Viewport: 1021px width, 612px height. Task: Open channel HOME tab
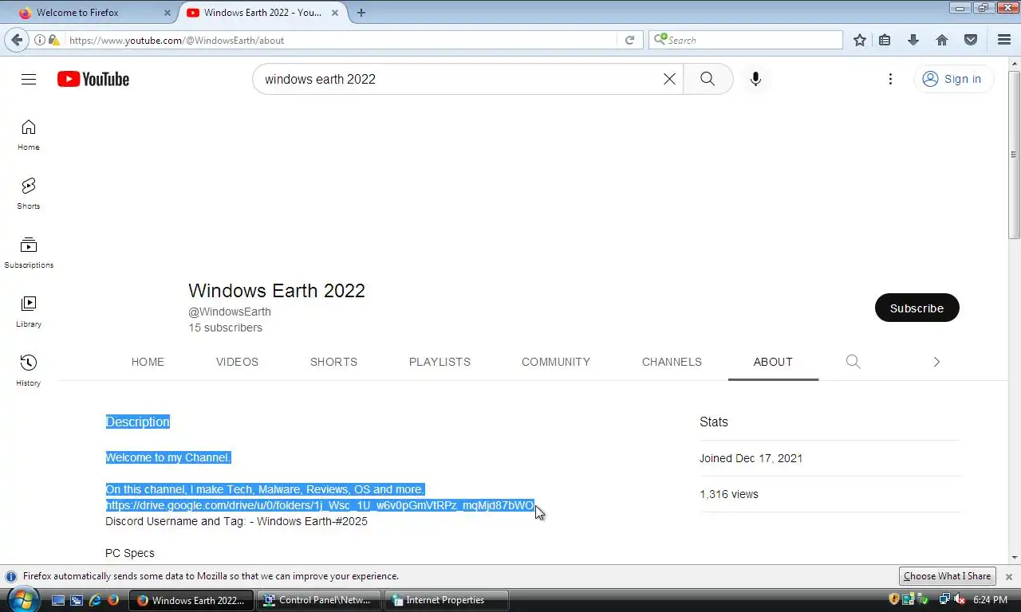pos(148,362)
